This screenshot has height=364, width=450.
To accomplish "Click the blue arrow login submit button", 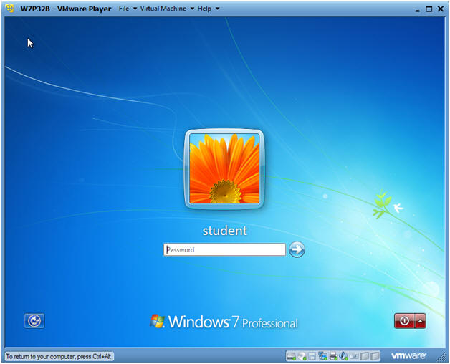I will click(x=297, y=249).
